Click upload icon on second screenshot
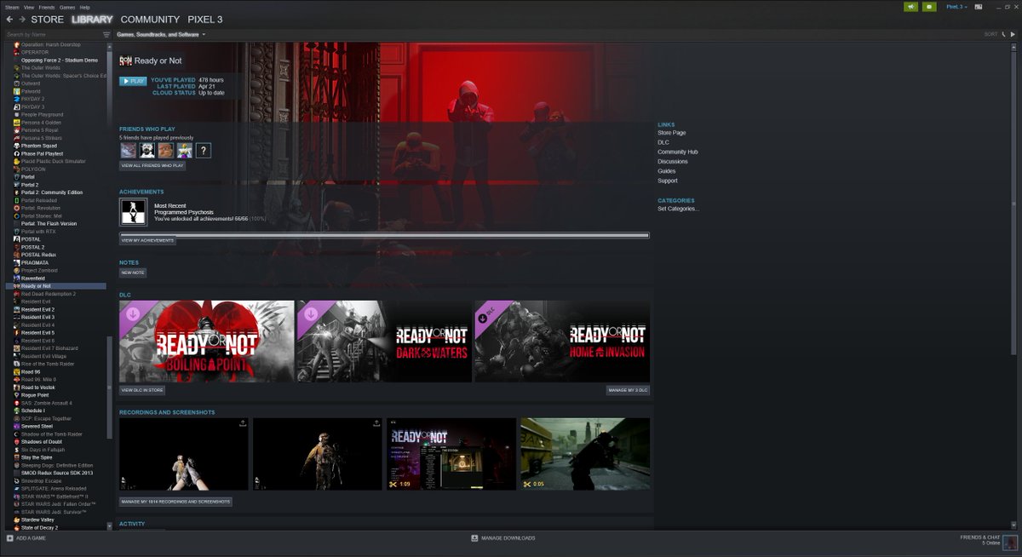The image size is (1022, 557). click(376, 423)
